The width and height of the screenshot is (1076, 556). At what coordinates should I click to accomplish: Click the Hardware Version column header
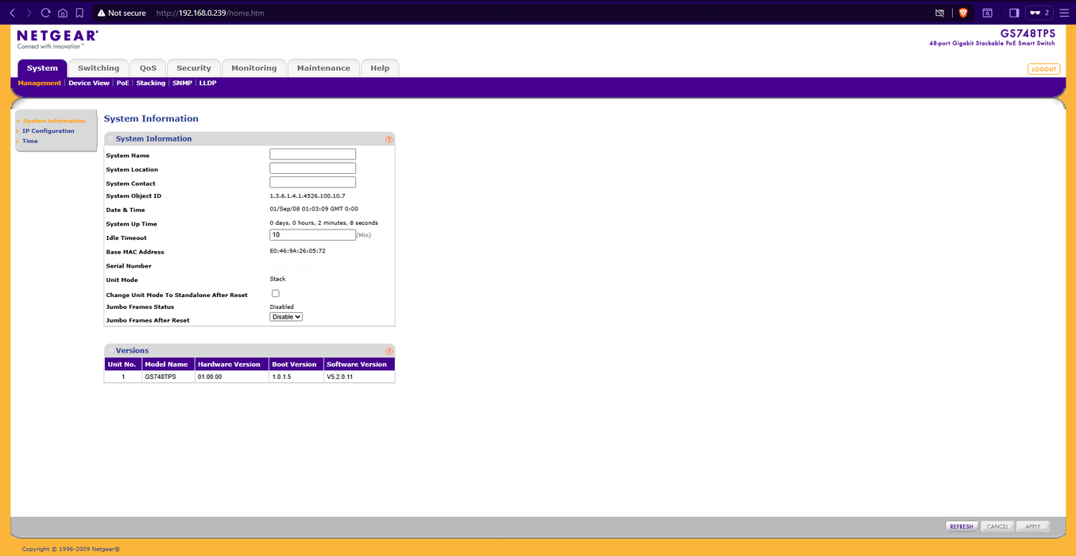232,365
